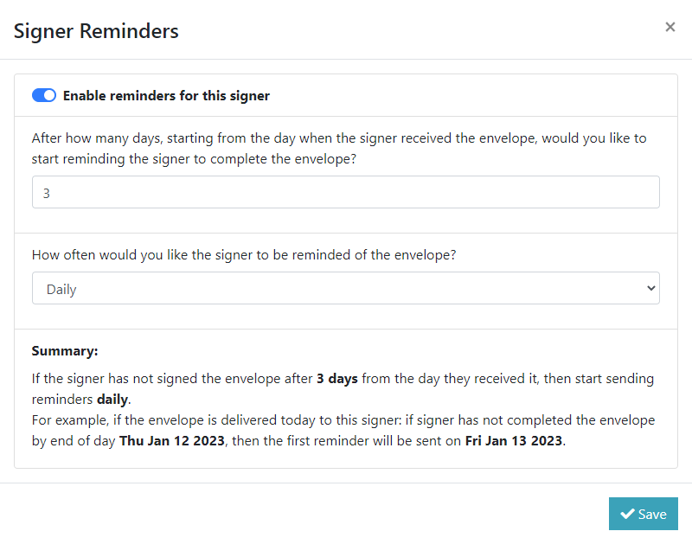
Task: Open the reminder frequency dropdown
Action: pos(346,288)
